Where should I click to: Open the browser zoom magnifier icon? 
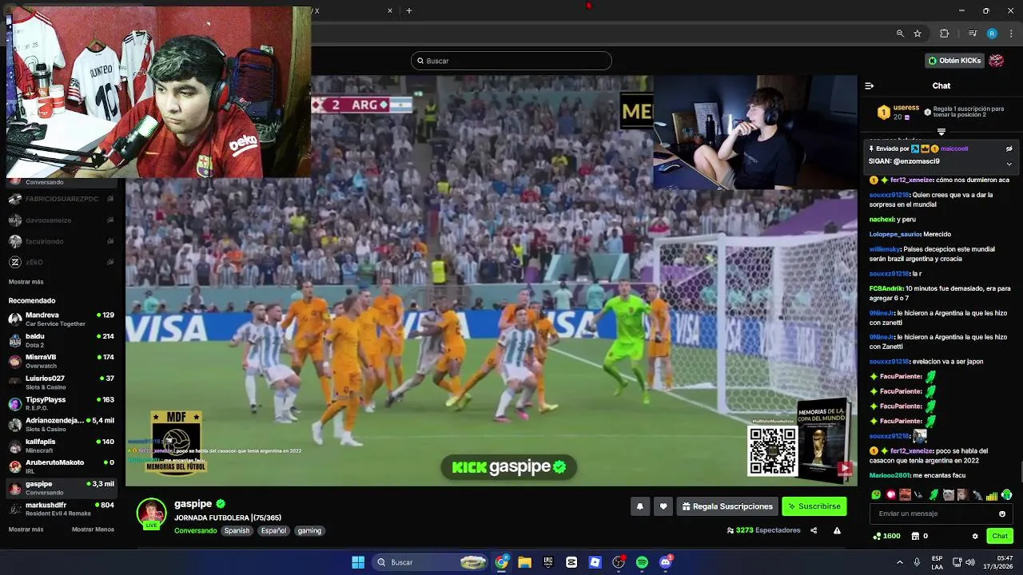pyautogui.click(x=900, y=34)
